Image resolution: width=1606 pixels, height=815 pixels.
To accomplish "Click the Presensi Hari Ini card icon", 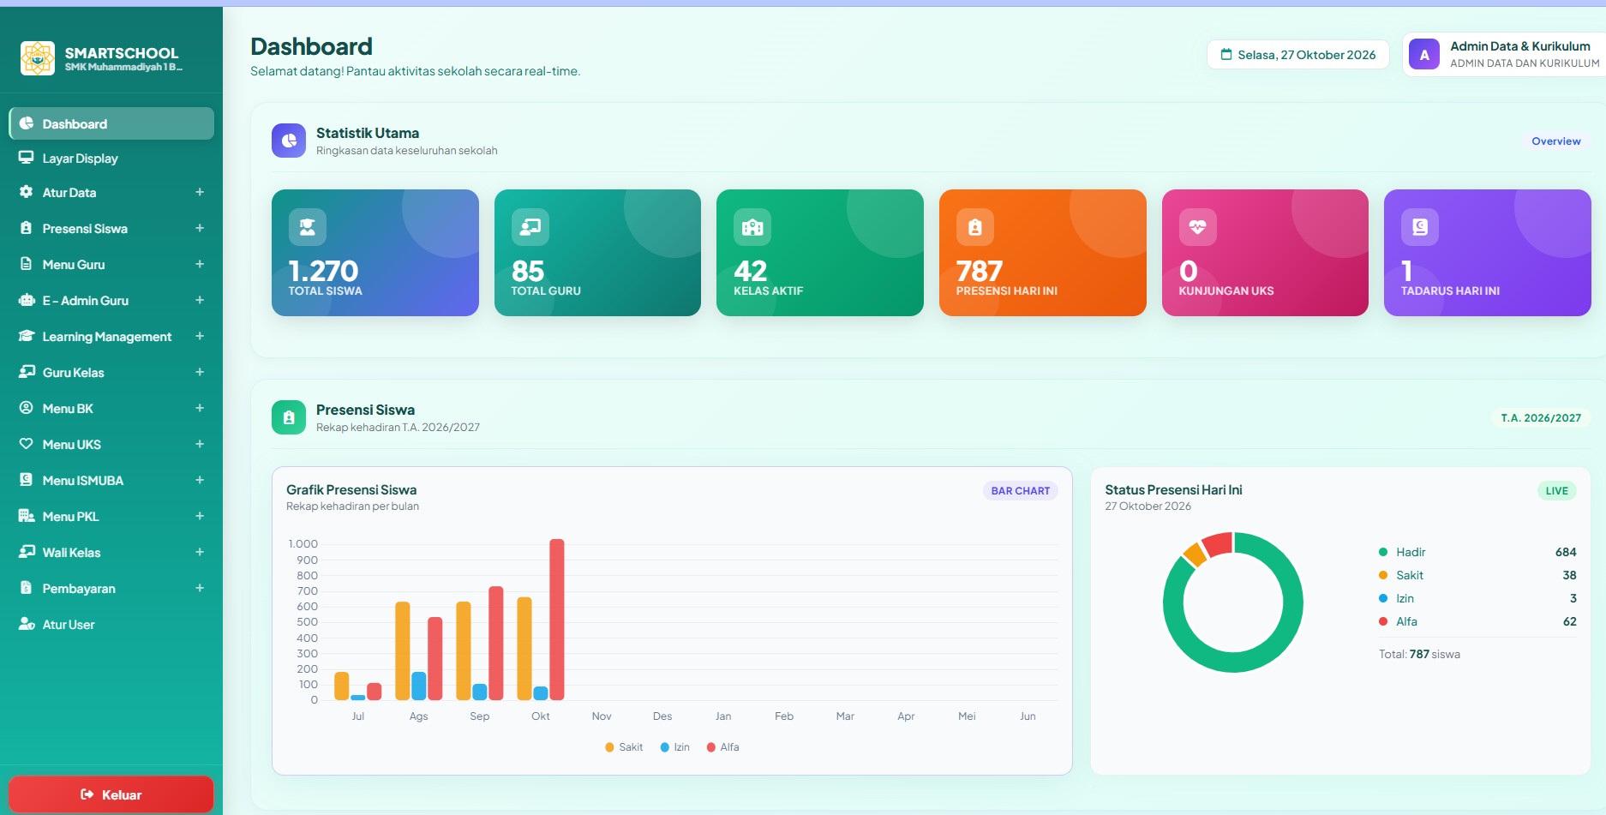I will point(975,227).
